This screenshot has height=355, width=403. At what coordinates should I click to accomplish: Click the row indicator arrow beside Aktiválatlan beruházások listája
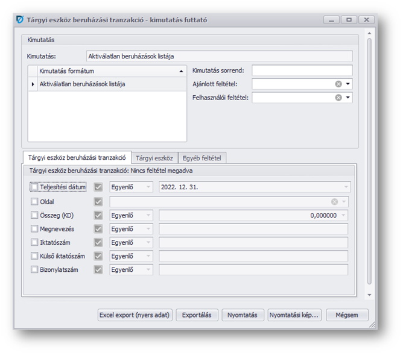click(33, 84)
